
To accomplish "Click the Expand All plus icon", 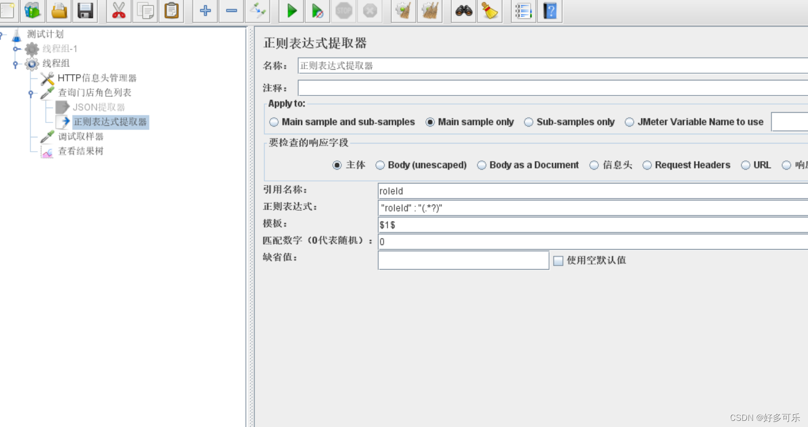I will 205,10.
